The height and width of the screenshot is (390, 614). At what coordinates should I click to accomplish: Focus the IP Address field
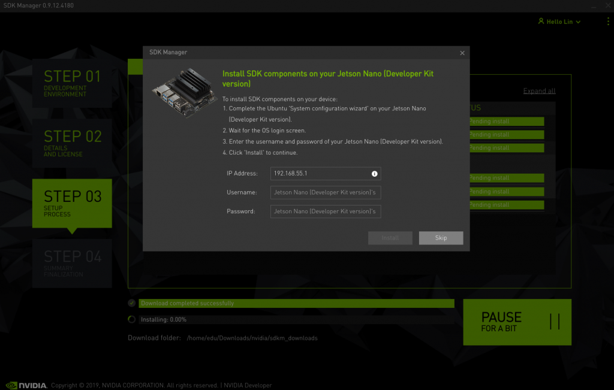click(x=326, y=174)
